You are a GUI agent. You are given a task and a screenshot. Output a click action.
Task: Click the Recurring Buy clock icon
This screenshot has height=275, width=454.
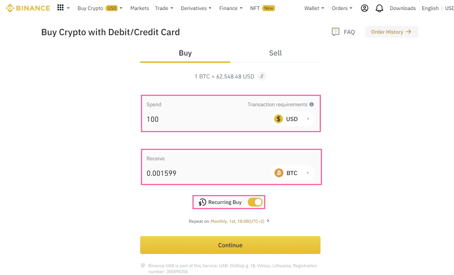pyautogui.click(x=202, y=202)
